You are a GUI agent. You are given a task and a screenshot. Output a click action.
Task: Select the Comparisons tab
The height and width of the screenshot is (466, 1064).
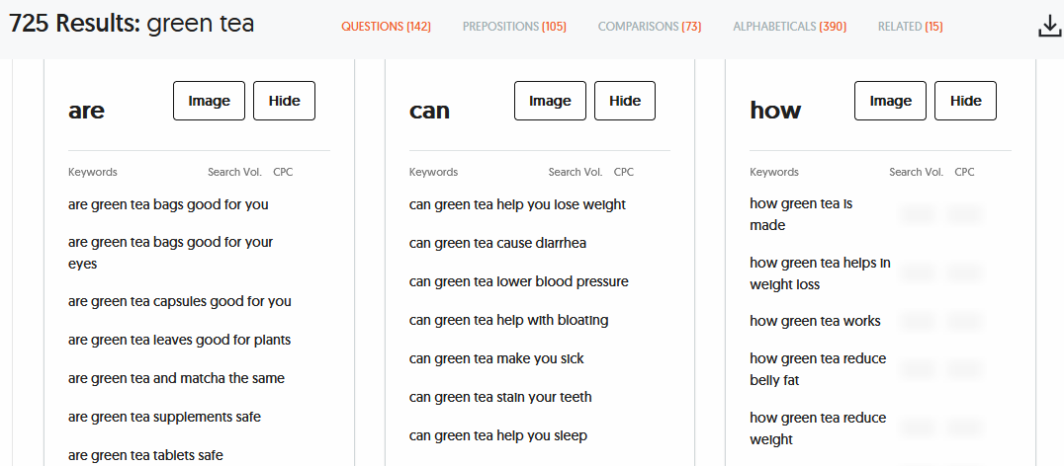[x=650, y=27]
